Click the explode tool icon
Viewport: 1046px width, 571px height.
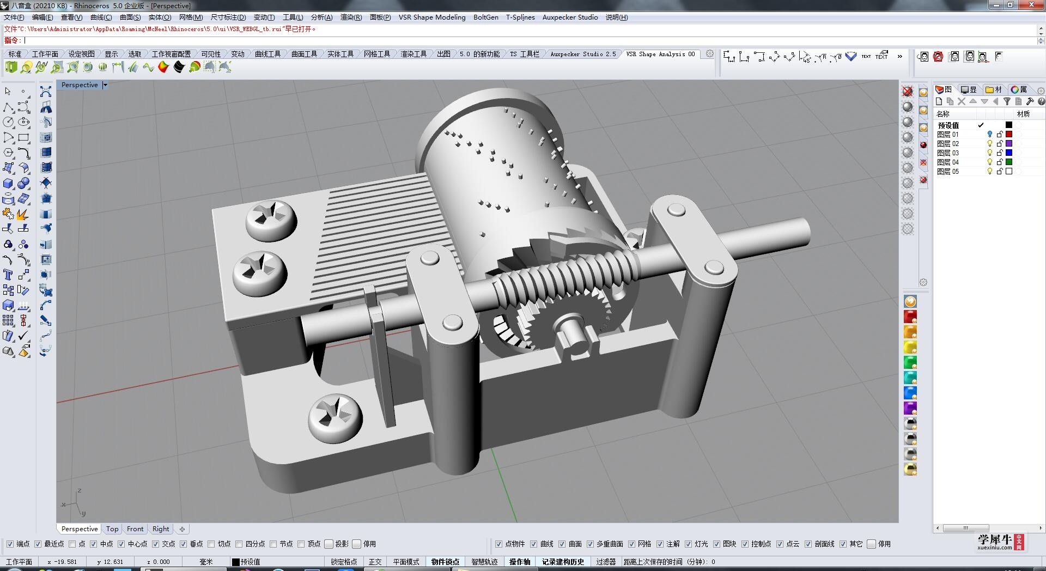pos(23,214)
